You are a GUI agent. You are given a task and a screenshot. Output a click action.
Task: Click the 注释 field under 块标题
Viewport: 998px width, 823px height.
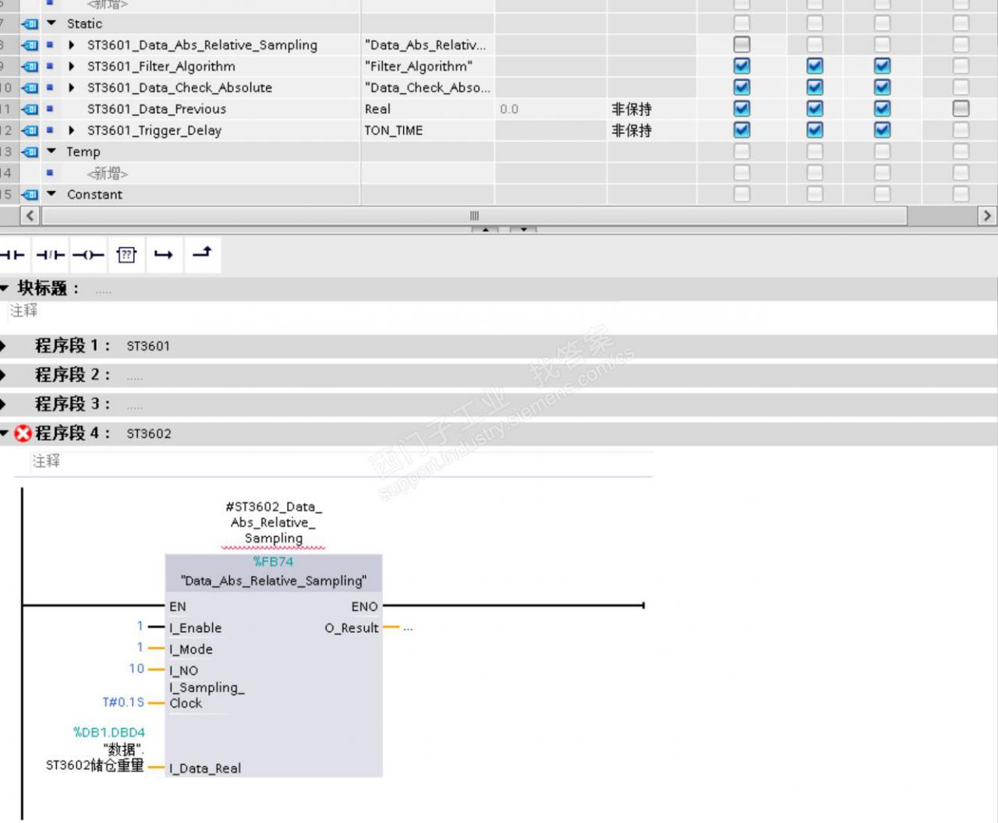pyautogui.click(x=23, y=311)
